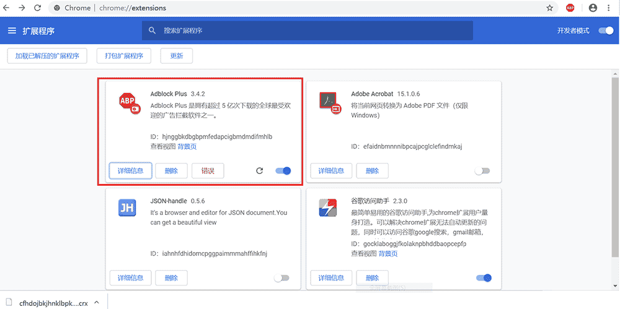This screenshot has width=620, height=309.
Task: Turn off 开发者模式 developer mode switch
Action: (605, 30)
